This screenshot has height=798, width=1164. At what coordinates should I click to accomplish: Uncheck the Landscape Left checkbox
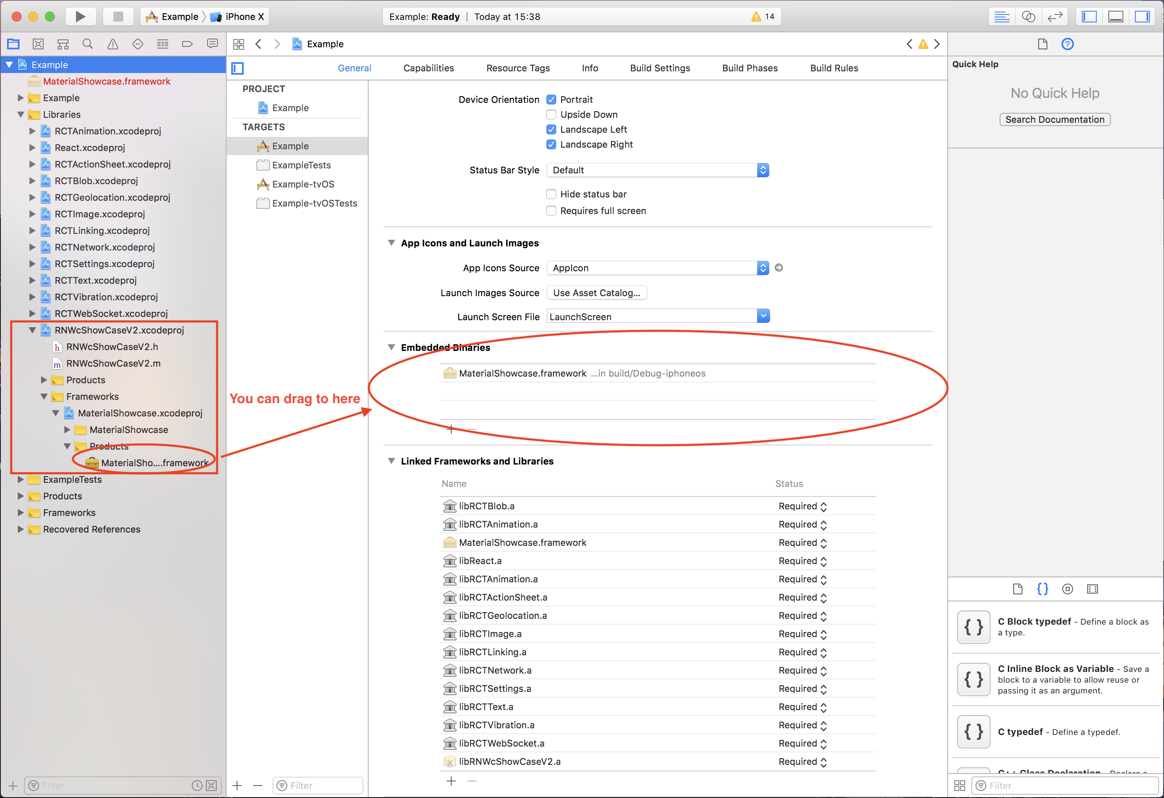[551, 129]
